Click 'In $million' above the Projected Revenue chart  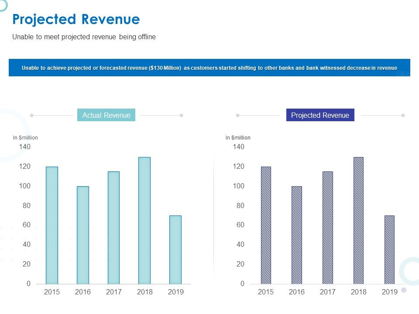click(x=238, y=137)
